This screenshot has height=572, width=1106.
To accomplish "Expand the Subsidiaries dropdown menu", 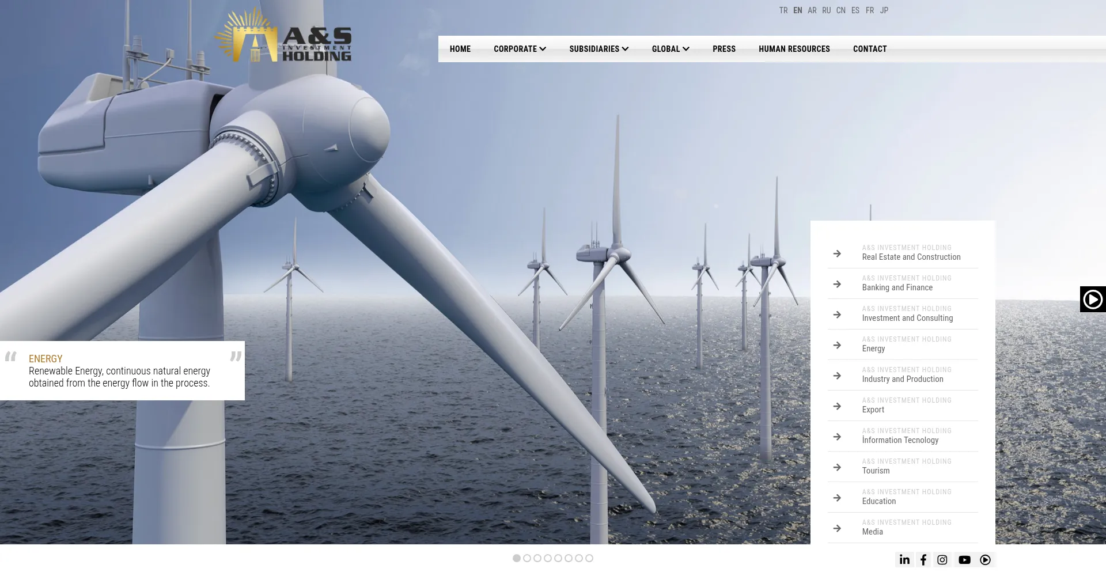I will tap(599, 49).
